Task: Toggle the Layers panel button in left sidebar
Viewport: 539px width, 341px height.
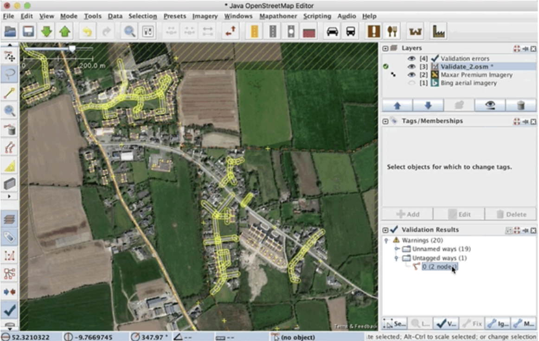Action: pyautogui.click(x=9, y=219)
